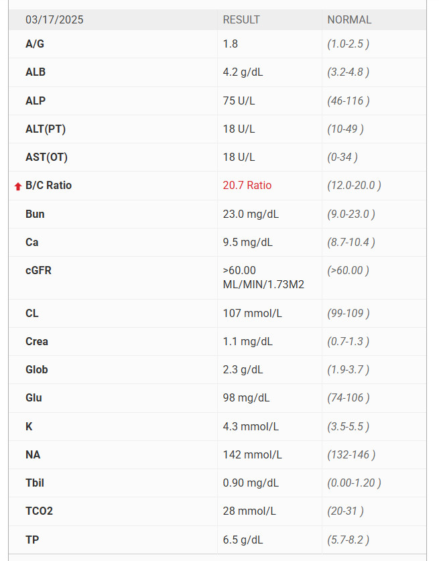
Task: Click the NORMAL column header
Action: [x=349, y=19]
